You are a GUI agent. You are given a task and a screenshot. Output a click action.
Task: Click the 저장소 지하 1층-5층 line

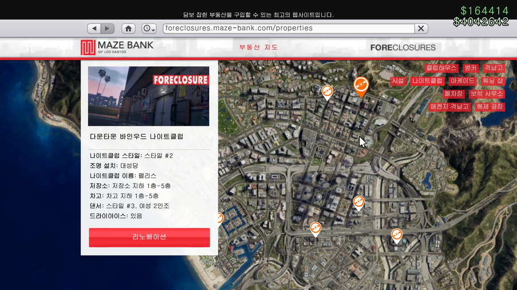click(130, 186)
